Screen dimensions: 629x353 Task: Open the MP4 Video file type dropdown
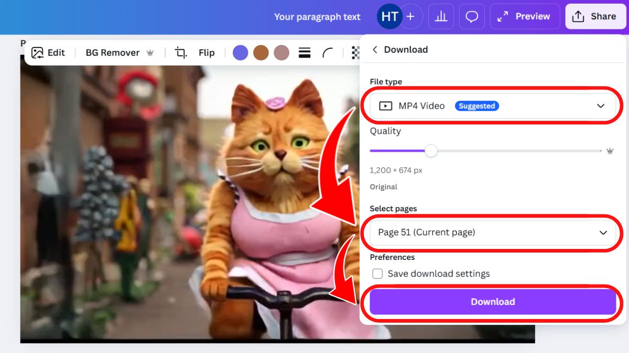tap(493, 106)
